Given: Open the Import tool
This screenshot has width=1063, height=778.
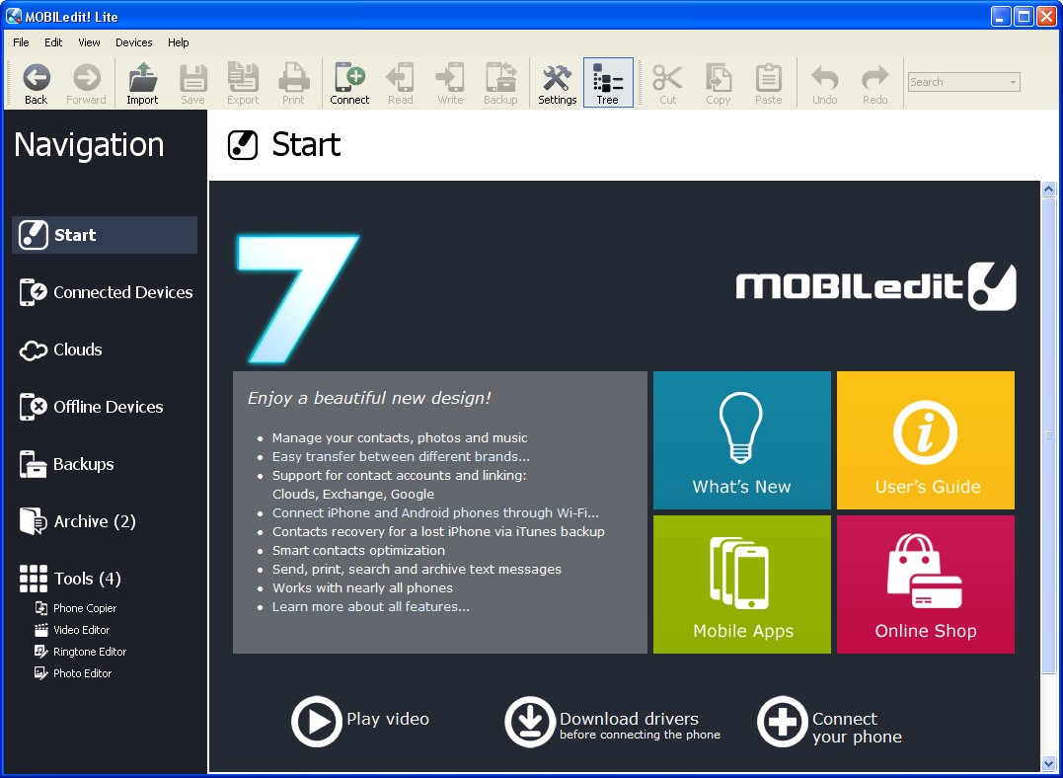Looking at the screenshot, I should point(142,83).
